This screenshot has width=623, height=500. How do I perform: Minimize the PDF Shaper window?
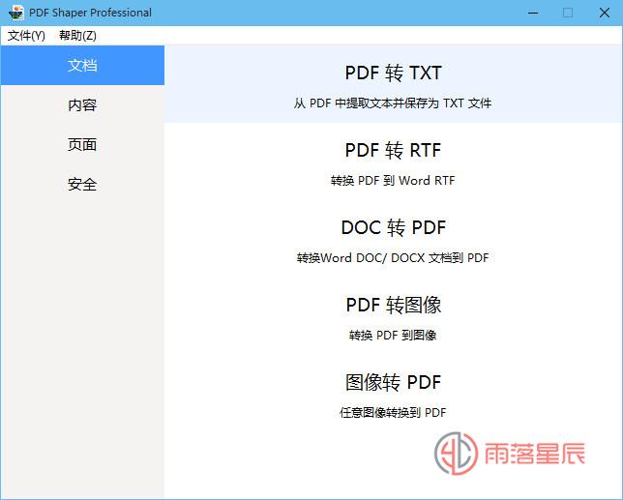(x=533, y=13)
